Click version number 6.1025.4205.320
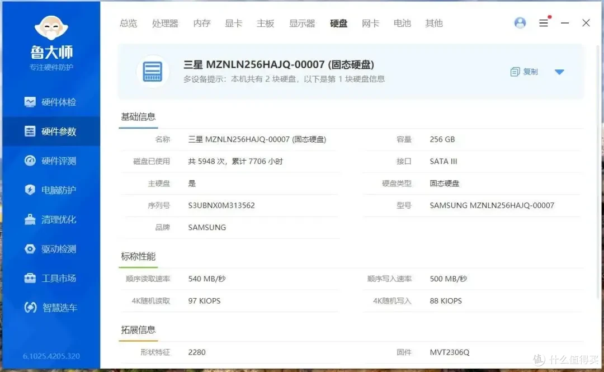Image resolution: width=604 pixels, height=372 pixels. [51, 356]
